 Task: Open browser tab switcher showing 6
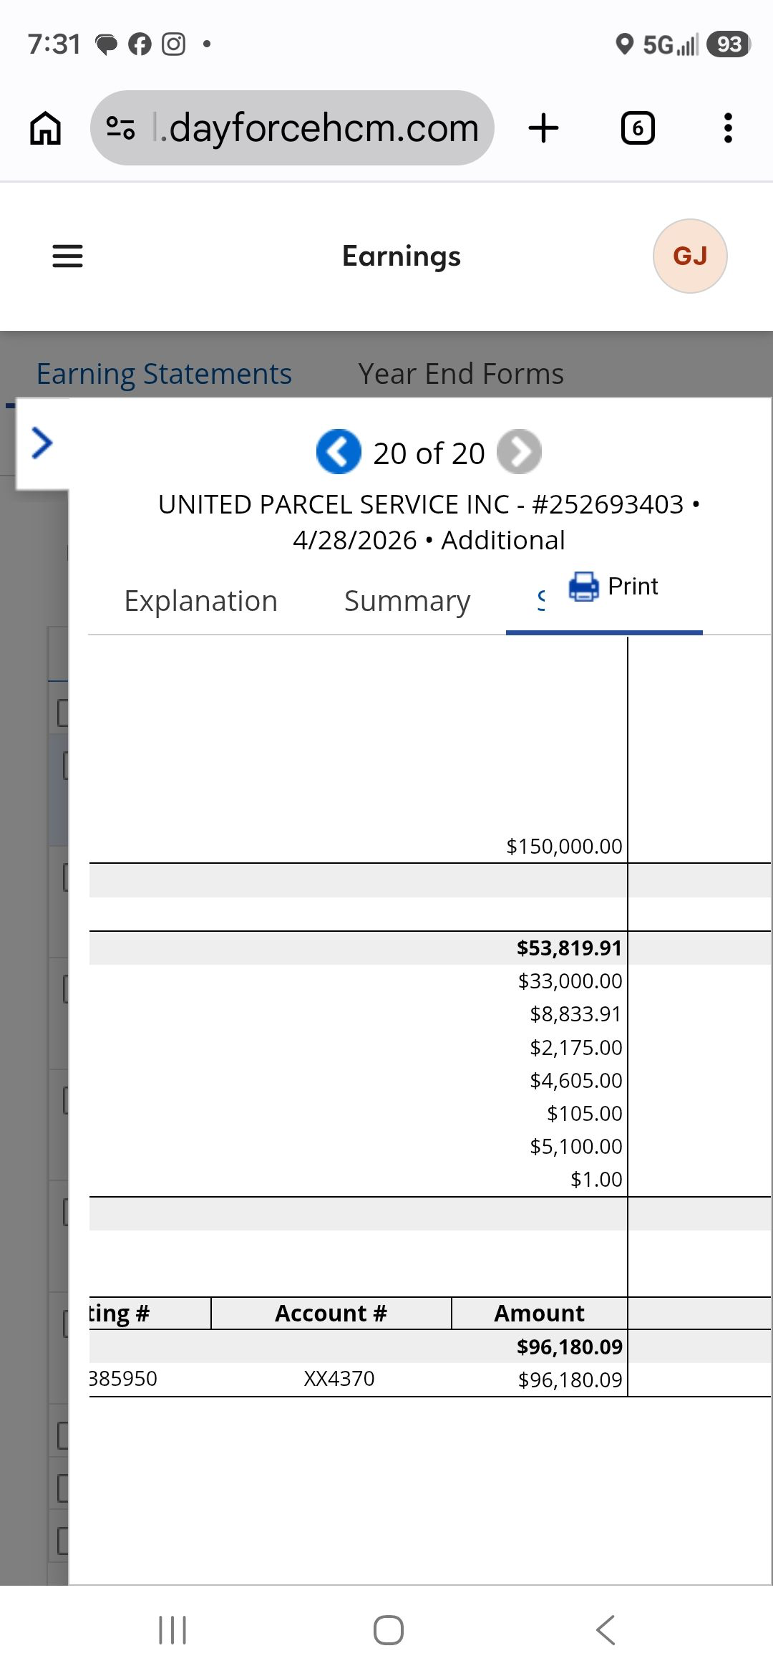click(637, 128)
